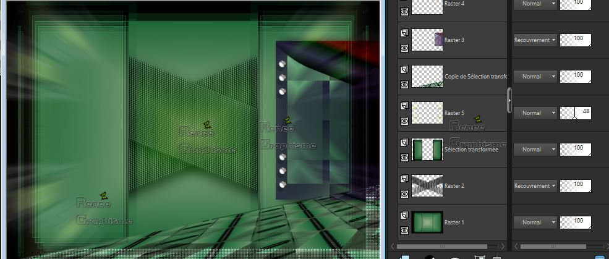Select the Raster 1 layer thumbnail

tap(427, 222)
